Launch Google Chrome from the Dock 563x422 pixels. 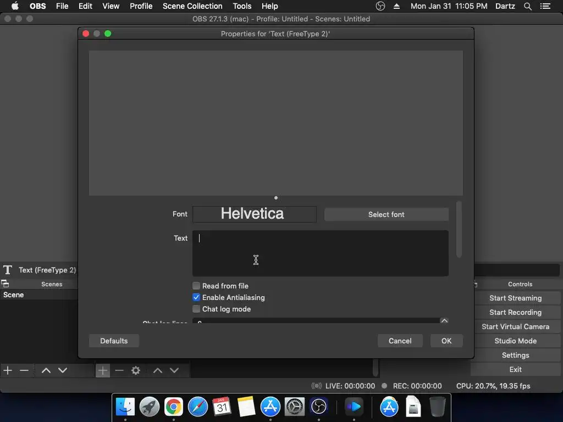point(173,407)
